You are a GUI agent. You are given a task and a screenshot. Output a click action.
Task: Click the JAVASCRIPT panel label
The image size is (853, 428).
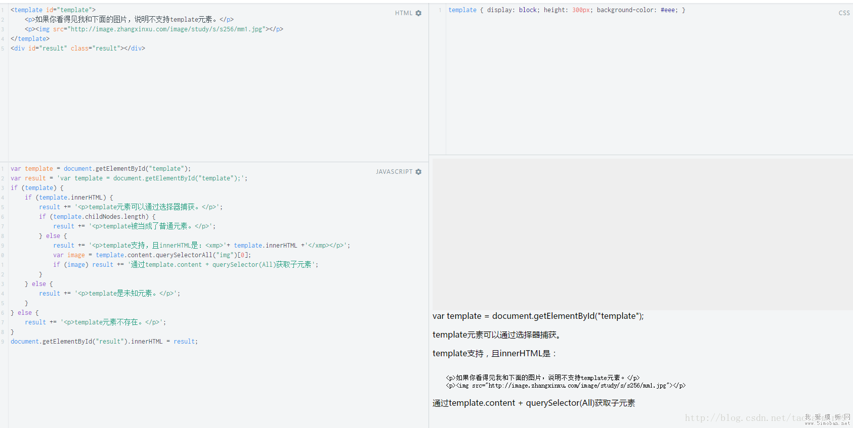[x=394, y=172]
